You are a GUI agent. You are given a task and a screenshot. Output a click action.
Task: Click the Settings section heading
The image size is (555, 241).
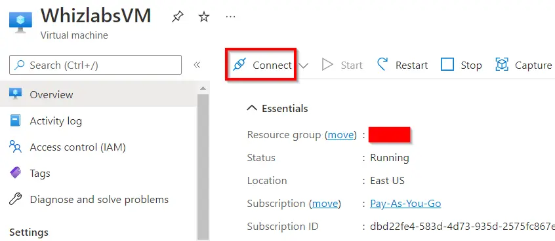29,232
